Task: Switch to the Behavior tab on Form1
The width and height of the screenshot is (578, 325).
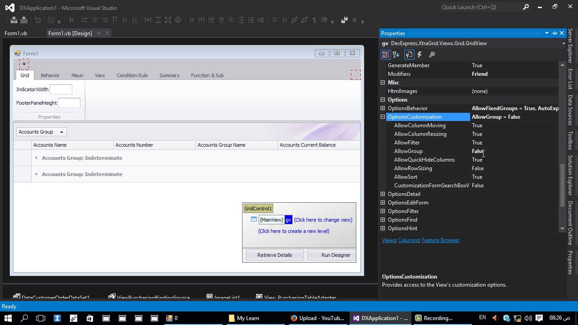Action: (x=50, y=75)
